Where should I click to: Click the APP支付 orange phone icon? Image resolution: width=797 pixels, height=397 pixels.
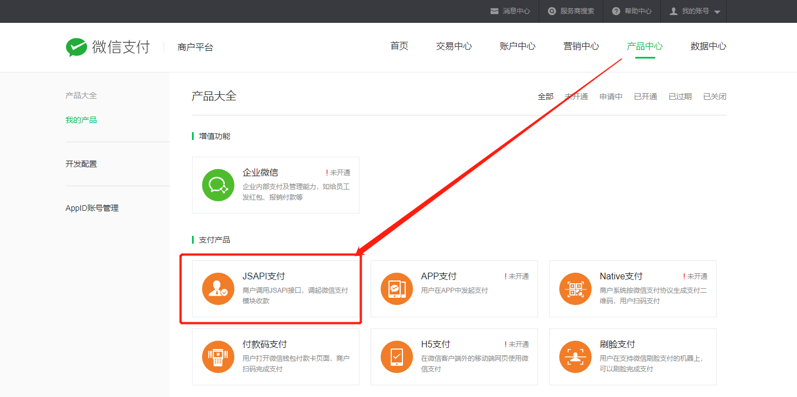397,289
